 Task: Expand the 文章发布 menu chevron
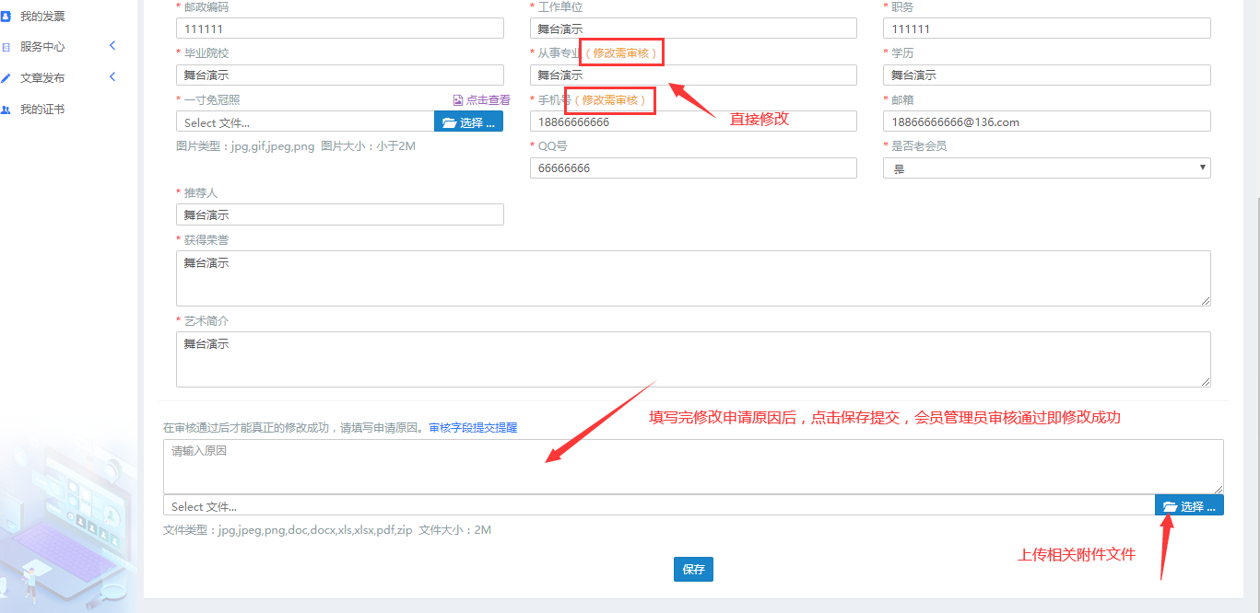[112, 77]
